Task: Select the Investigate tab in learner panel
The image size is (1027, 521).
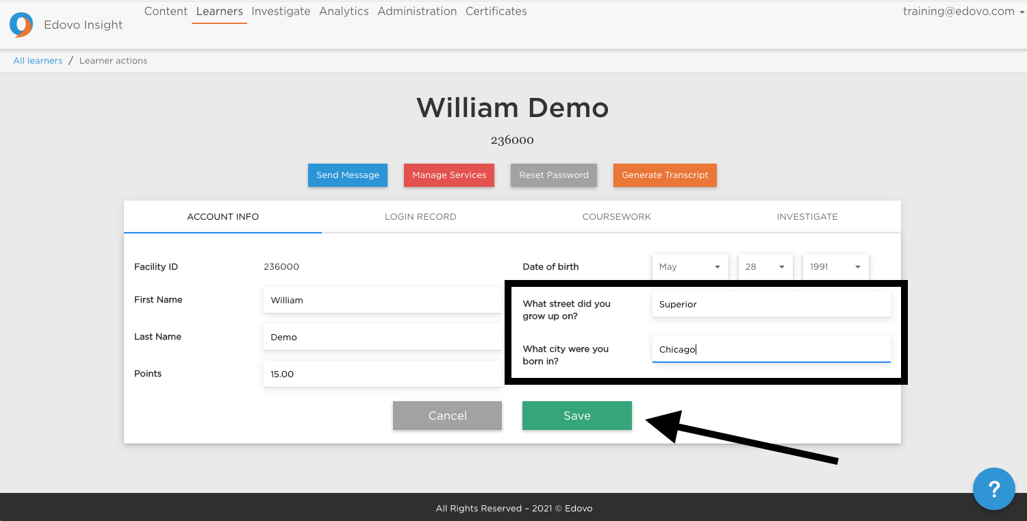Action: [807, 217]
